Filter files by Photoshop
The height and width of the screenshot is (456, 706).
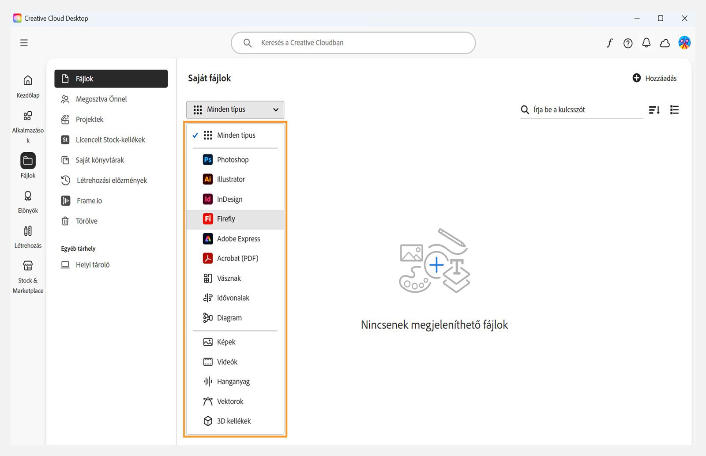pyautogui.click(x=235, y=160)
